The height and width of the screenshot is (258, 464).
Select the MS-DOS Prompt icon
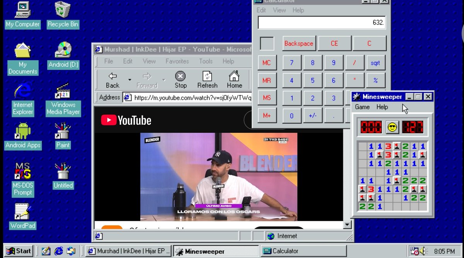22,180
